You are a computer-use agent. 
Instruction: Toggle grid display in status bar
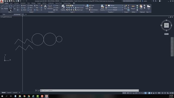pos(128,93)
